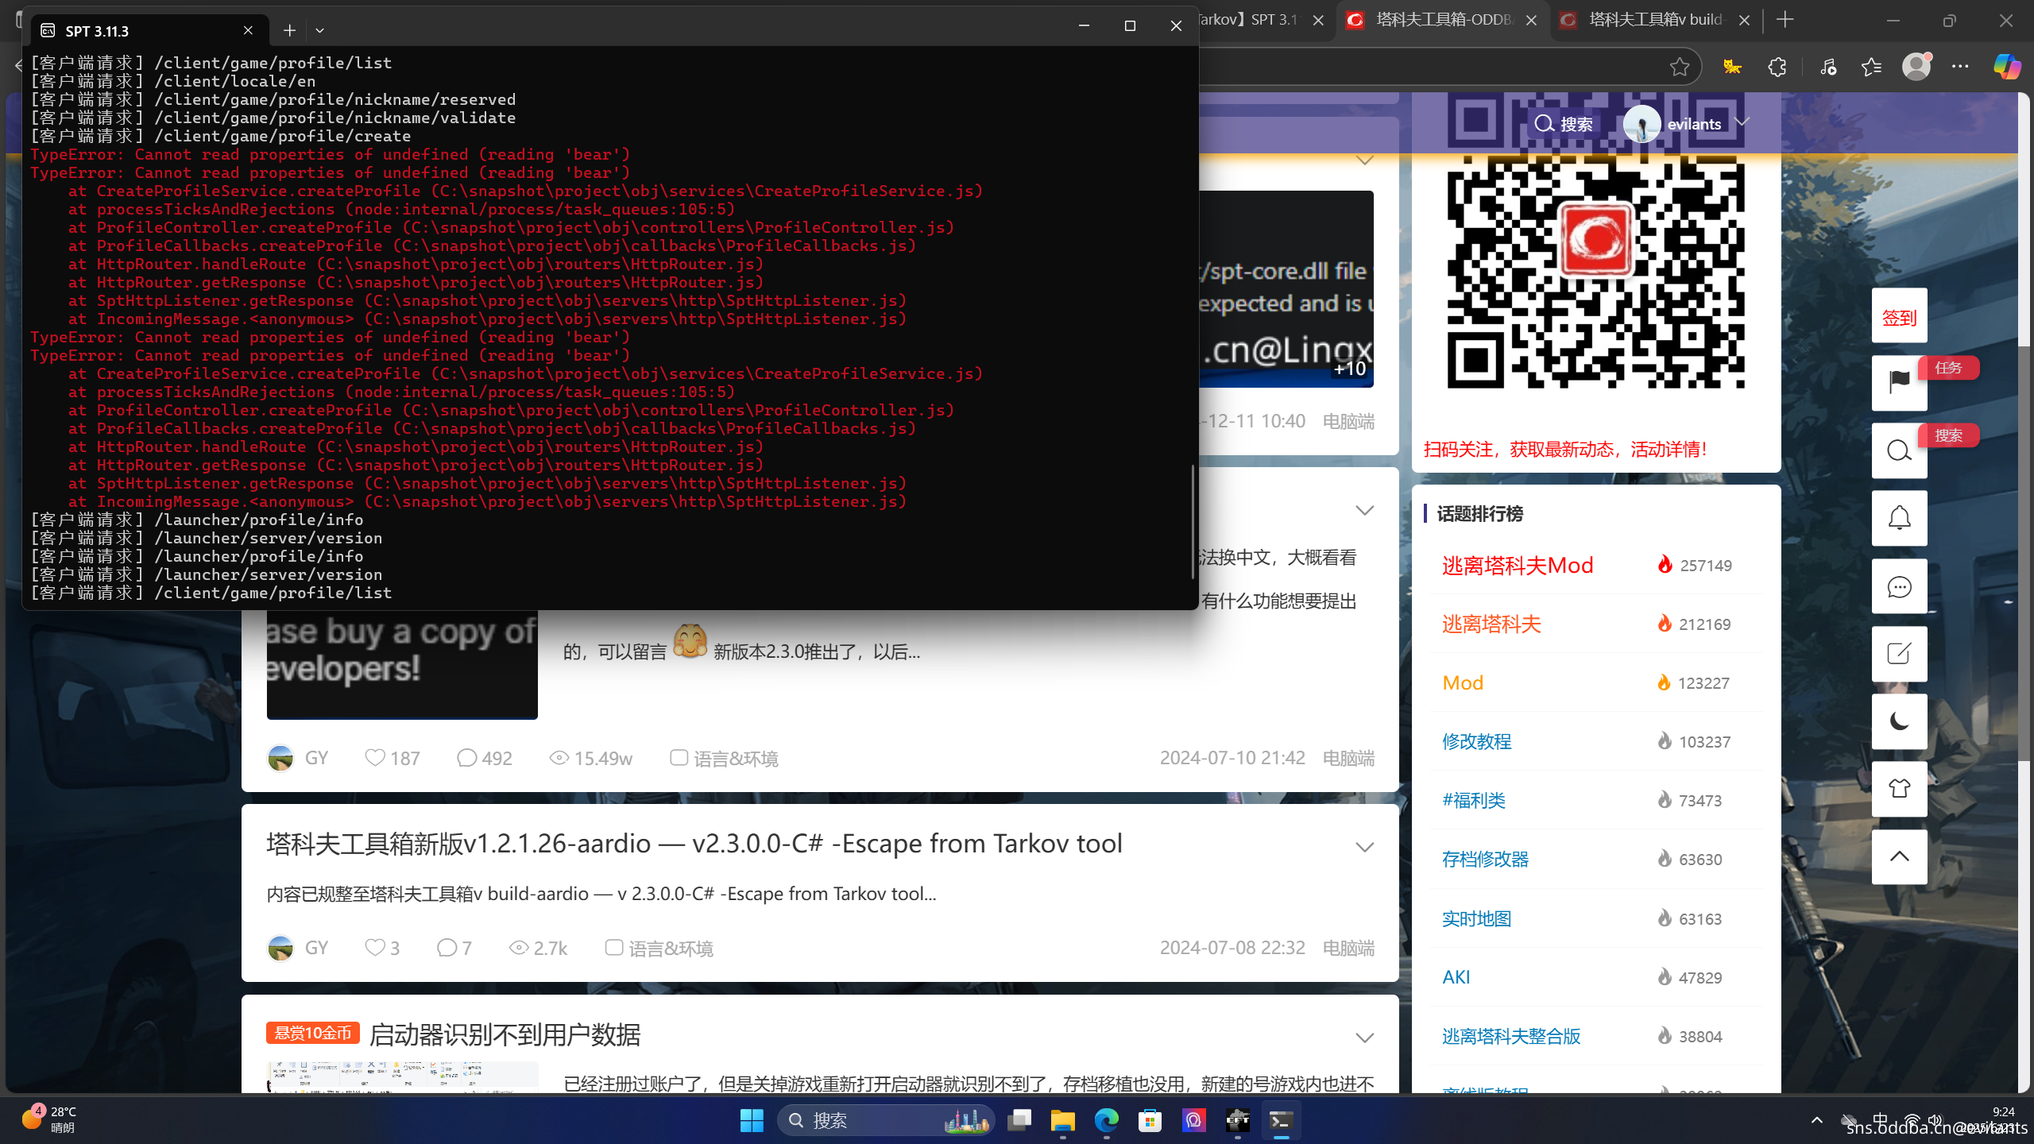The height and width of the screenshot is (1144, 2034).
Task: Open the 任务 flag sidebar icon
Action: pyautogui.click(x=1899, y=383)
